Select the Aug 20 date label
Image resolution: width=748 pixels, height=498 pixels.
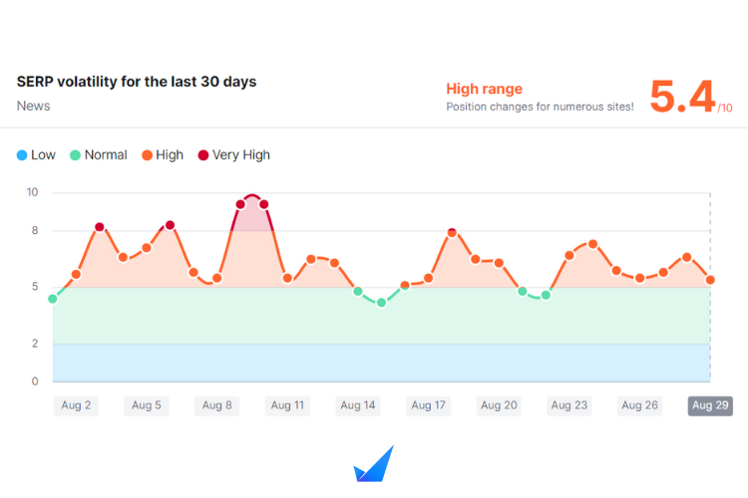click(499, 405)
